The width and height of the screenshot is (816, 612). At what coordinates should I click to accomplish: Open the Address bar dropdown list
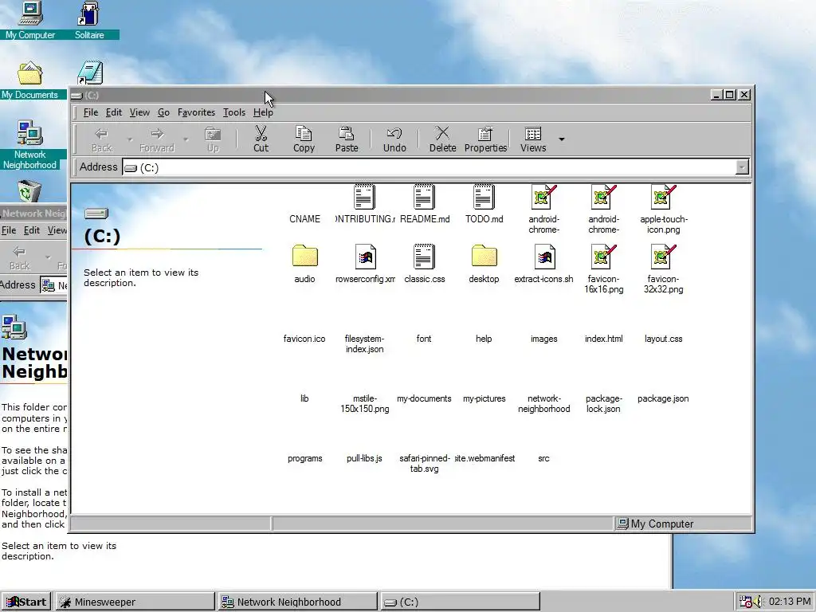point(742,167)
